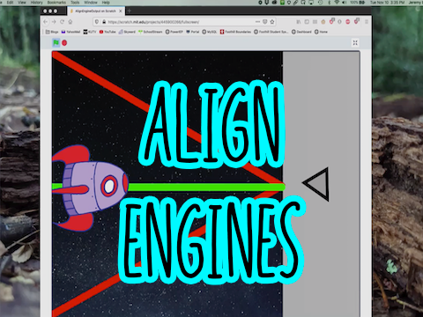Open the page actions three-dot menu
423x317 pixels.
point(257,22)
